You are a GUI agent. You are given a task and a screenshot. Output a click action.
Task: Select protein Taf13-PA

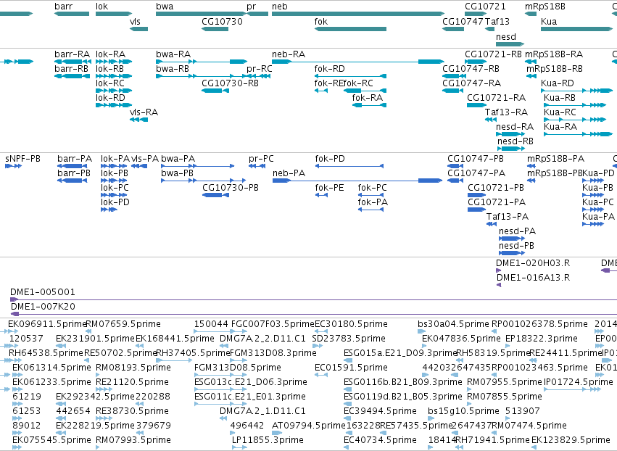[x=508, y=217]
